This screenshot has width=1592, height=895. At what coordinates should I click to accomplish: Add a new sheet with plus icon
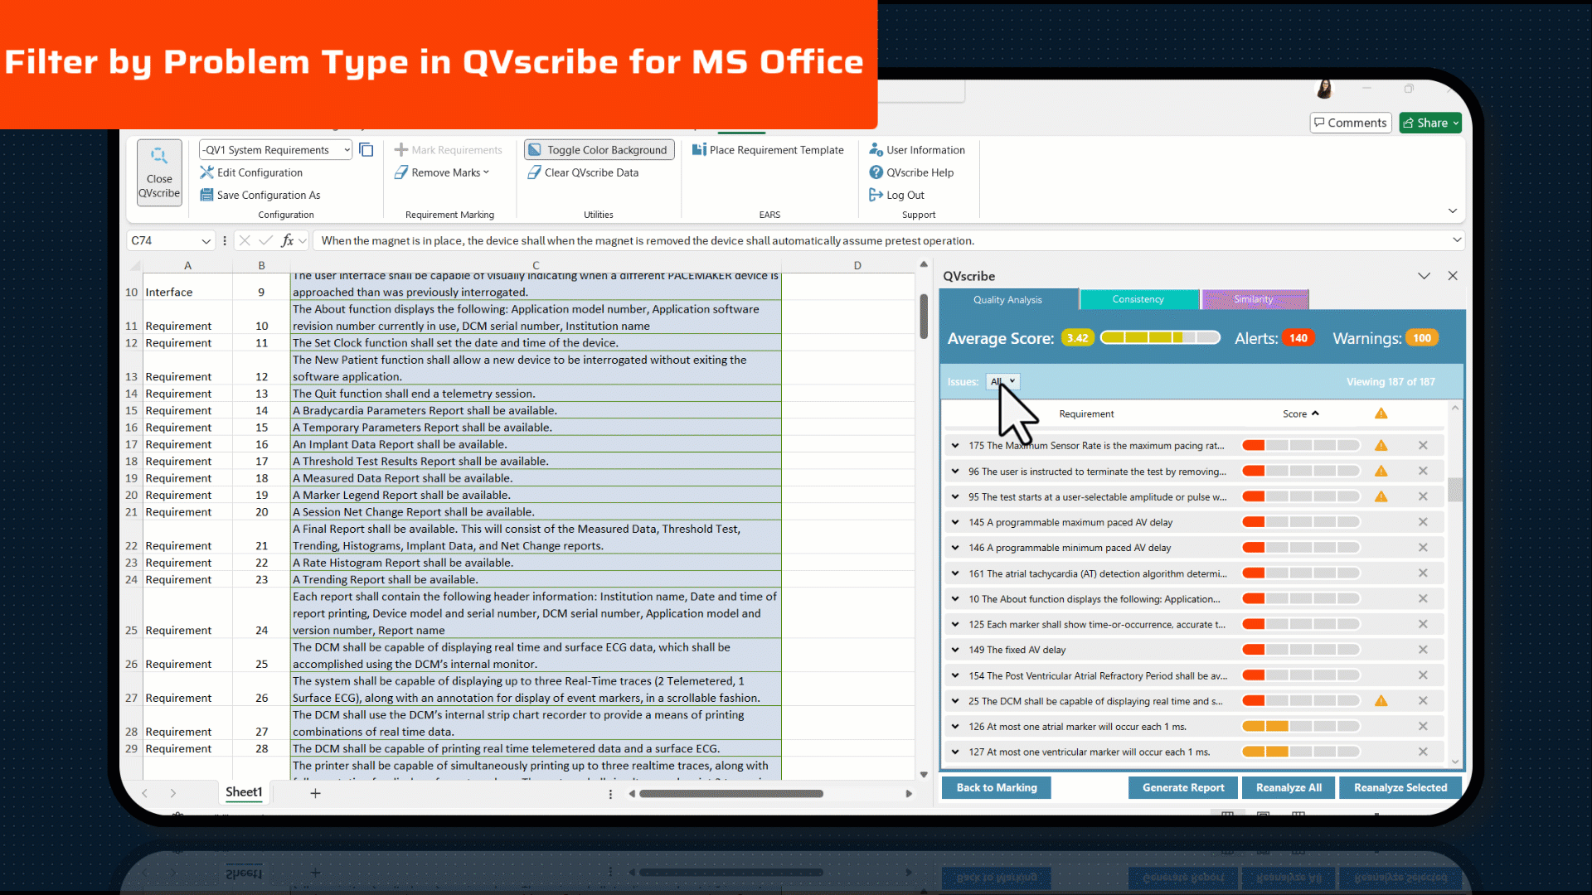click(315, 793)
